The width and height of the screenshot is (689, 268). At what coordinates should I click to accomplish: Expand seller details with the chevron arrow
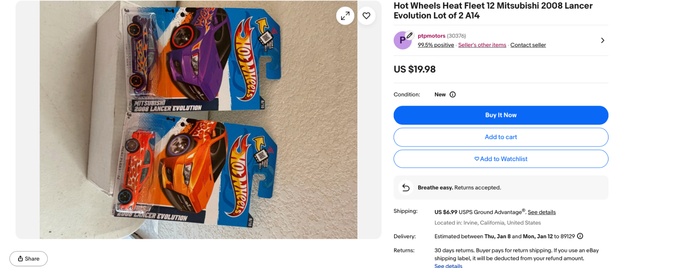click(602, 41)
